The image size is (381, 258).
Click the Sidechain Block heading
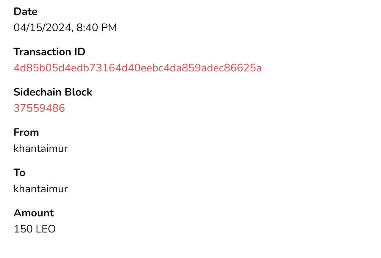(x=53, y=92)
